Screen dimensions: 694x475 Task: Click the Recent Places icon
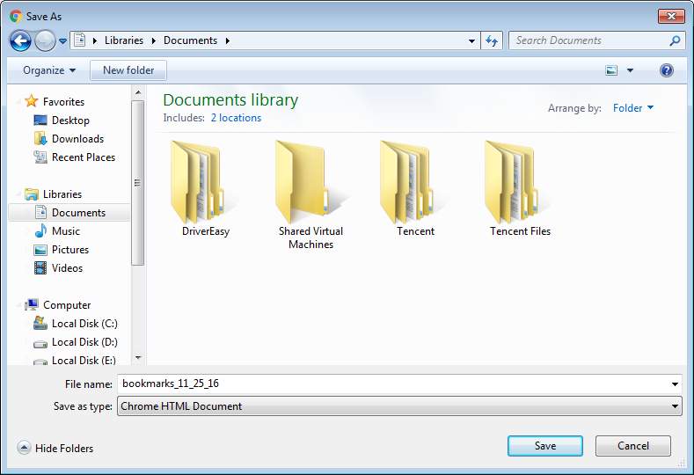[40, 157]
